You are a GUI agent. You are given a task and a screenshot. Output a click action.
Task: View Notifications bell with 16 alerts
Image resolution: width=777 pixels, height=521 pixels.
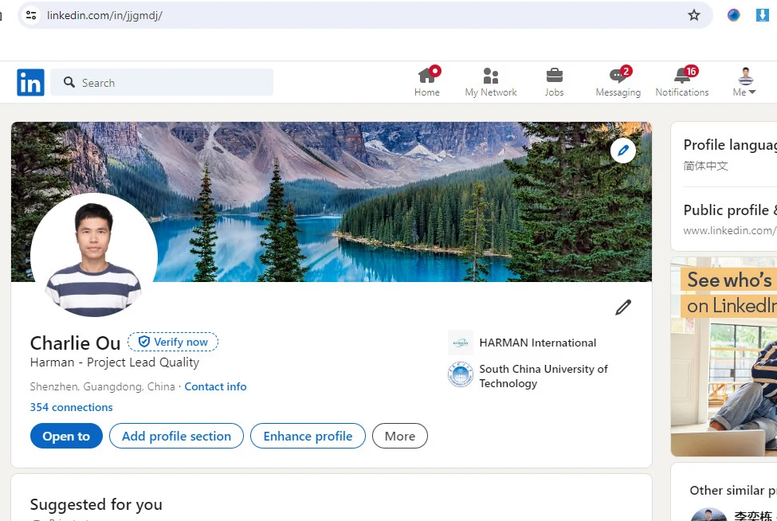point(682,76)
